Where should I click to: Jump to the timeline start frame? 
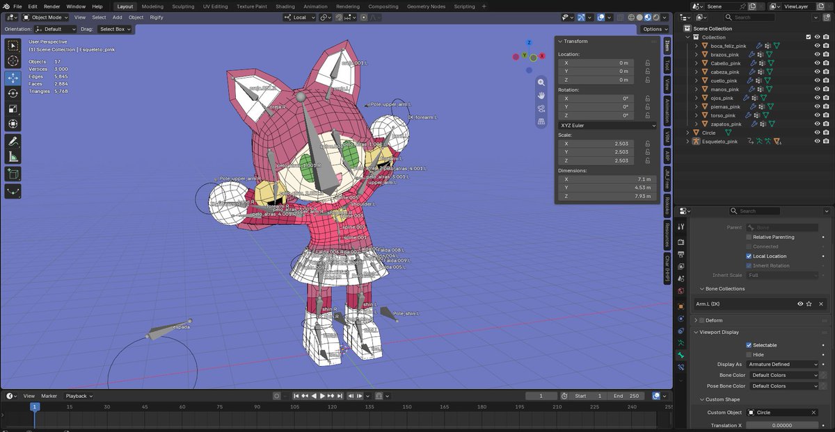(296, 396)
